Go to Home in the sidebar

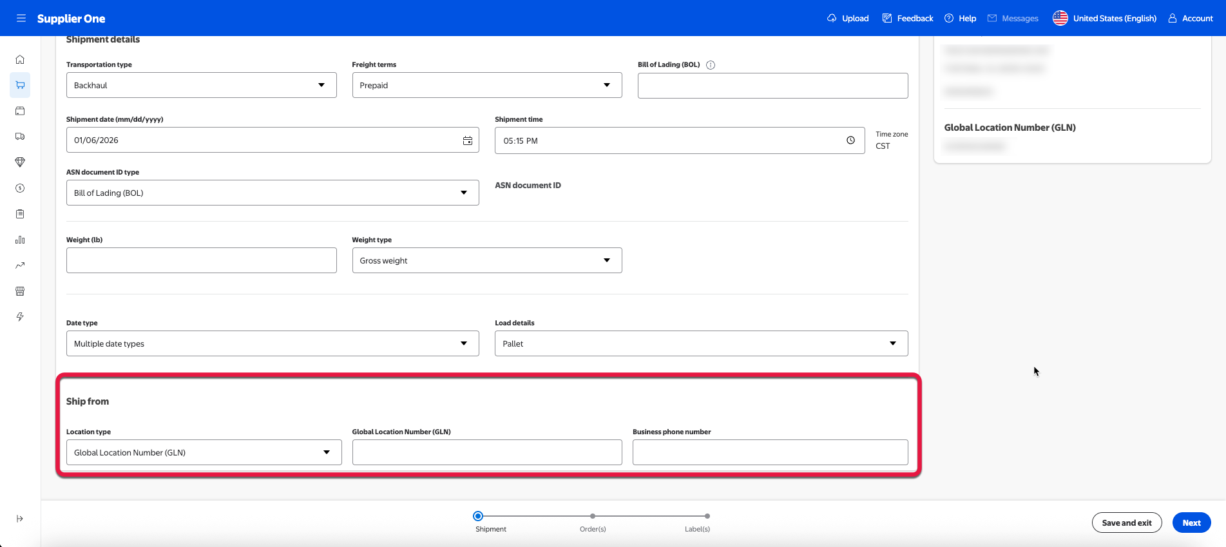click(x=20, y=59)
